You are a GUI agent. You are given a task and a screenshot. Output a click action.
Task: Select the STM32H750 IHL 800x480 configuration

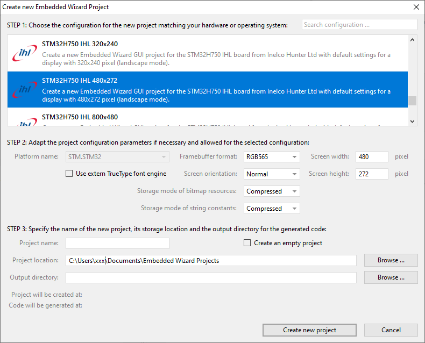80,117
